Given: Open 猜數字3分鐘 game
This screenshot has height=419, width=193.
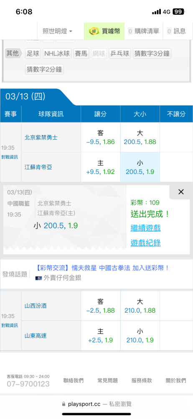Looking at the screenshot, I should (152, 54).
